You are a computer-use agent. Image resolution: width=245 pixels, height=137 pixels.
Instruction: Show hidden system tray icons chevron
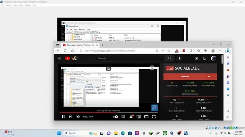tap(211, 133)
